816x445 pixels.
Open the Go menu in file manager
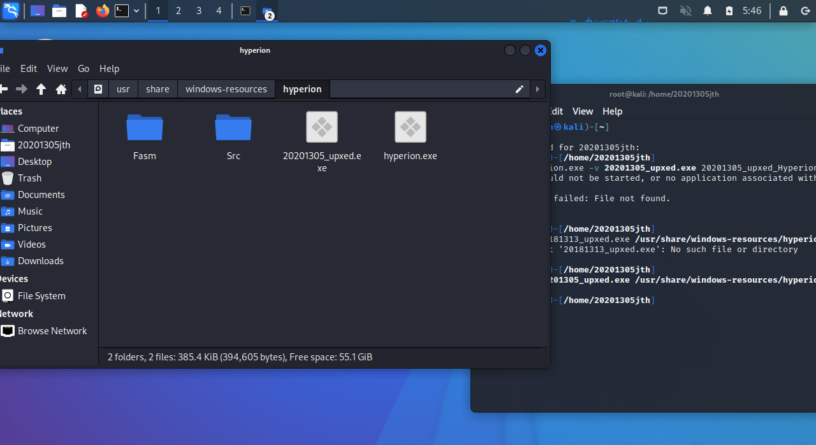coord(84,68)
